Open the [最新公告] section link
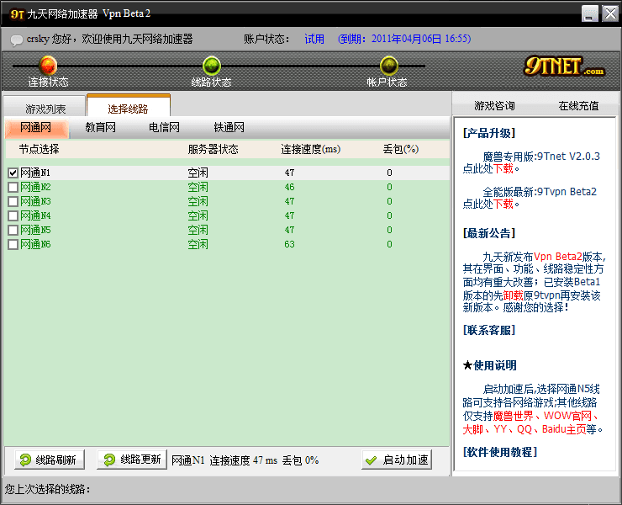622x505 pixels. pyautogui.click(x=489, y=233)
